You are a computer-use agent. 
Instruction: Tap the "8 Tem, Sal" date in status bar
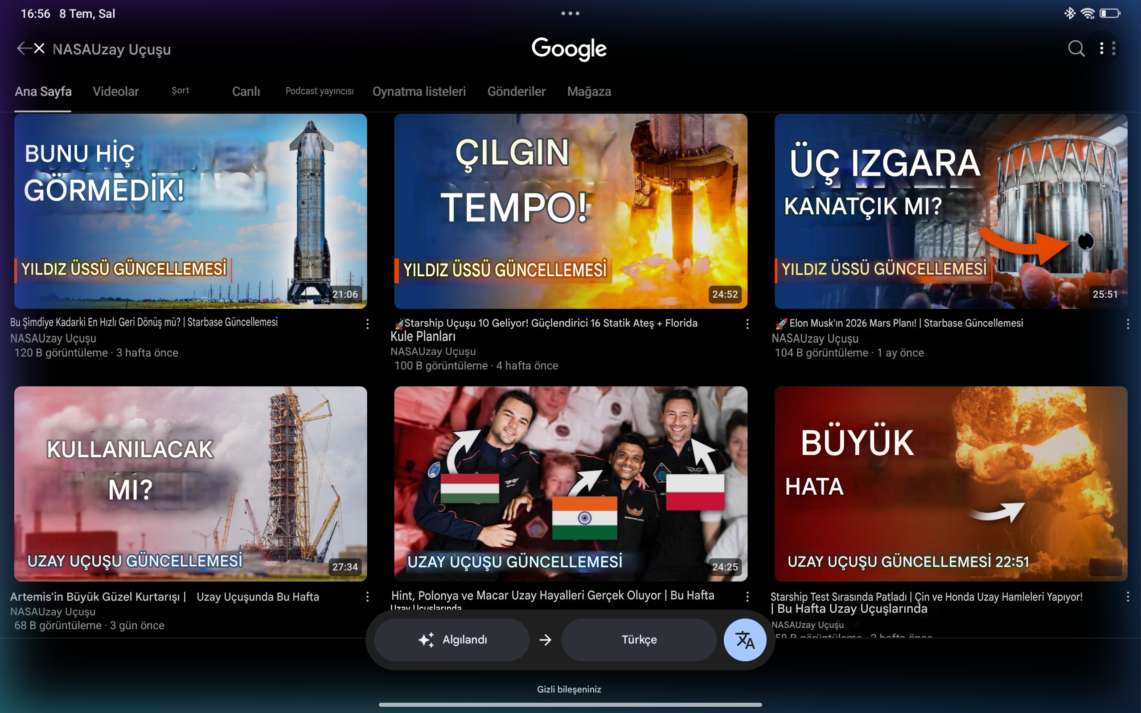tap(87, 13)
